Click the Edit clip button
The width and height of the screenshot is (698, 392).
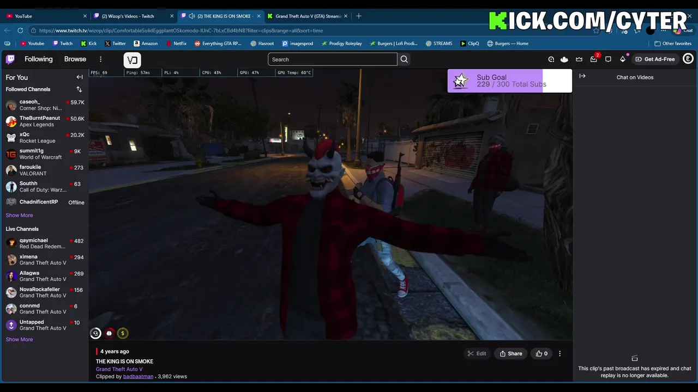point(477,353)
